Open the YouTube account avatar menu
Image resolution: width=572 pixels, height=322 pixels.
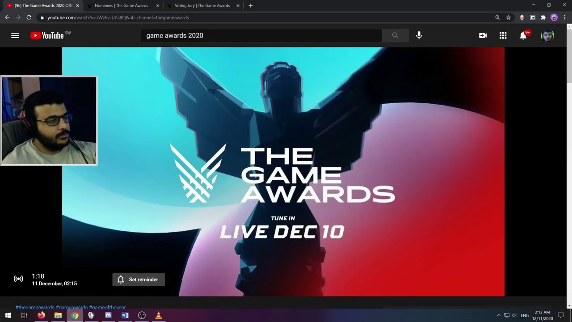[547, 35]
